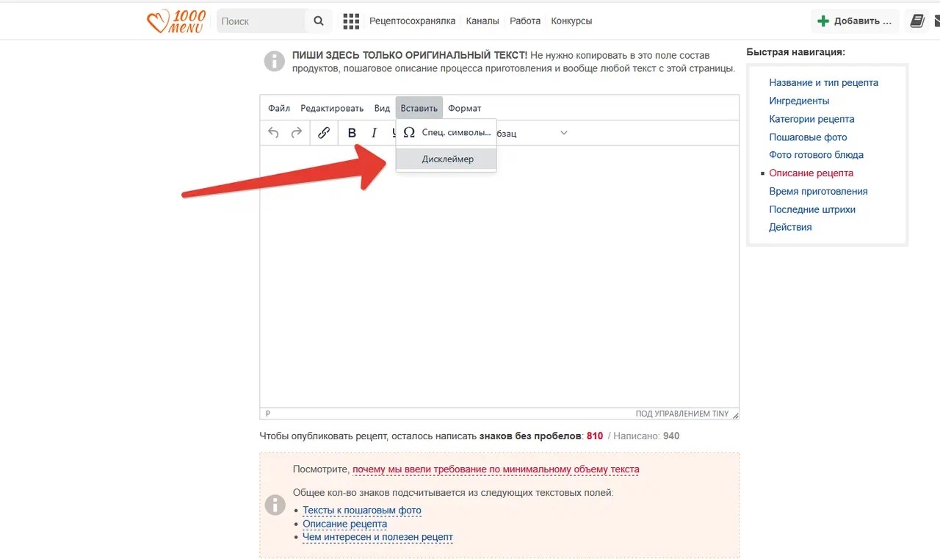Insert a link with the chain icon
The image size is (940, 559).
point(324,133)
